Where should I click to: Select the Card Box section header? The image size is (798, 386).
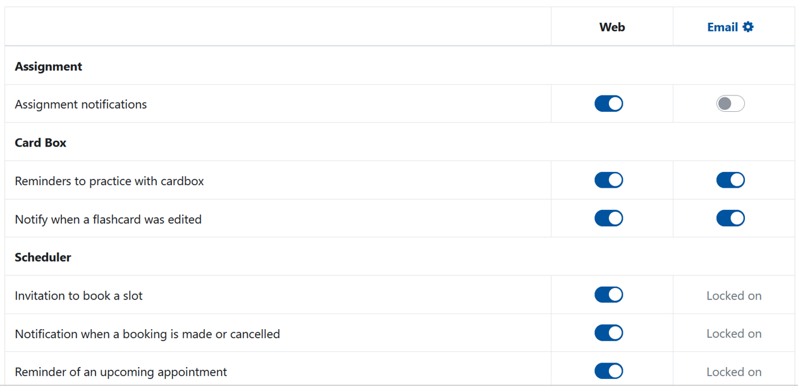click(40, 142)
